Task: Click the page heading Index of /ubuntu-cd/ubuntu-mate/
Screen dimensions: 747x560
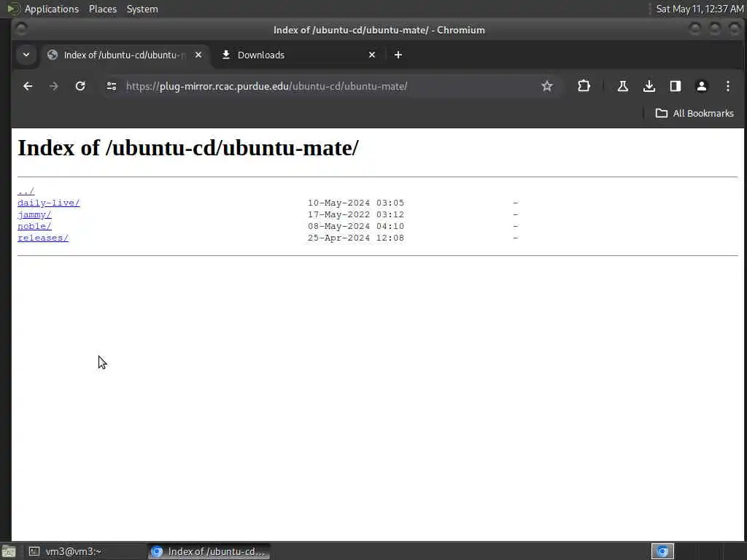Action: pos(188,147)
